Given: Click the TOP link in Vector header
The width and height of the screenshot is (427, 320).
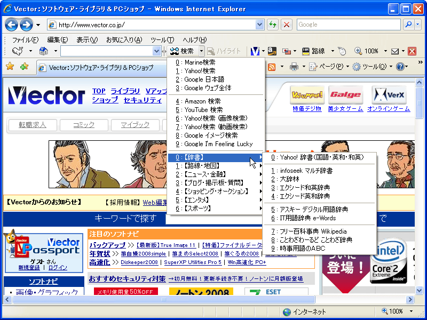Looking at the screenshot, I should click(x=99, y=91).
